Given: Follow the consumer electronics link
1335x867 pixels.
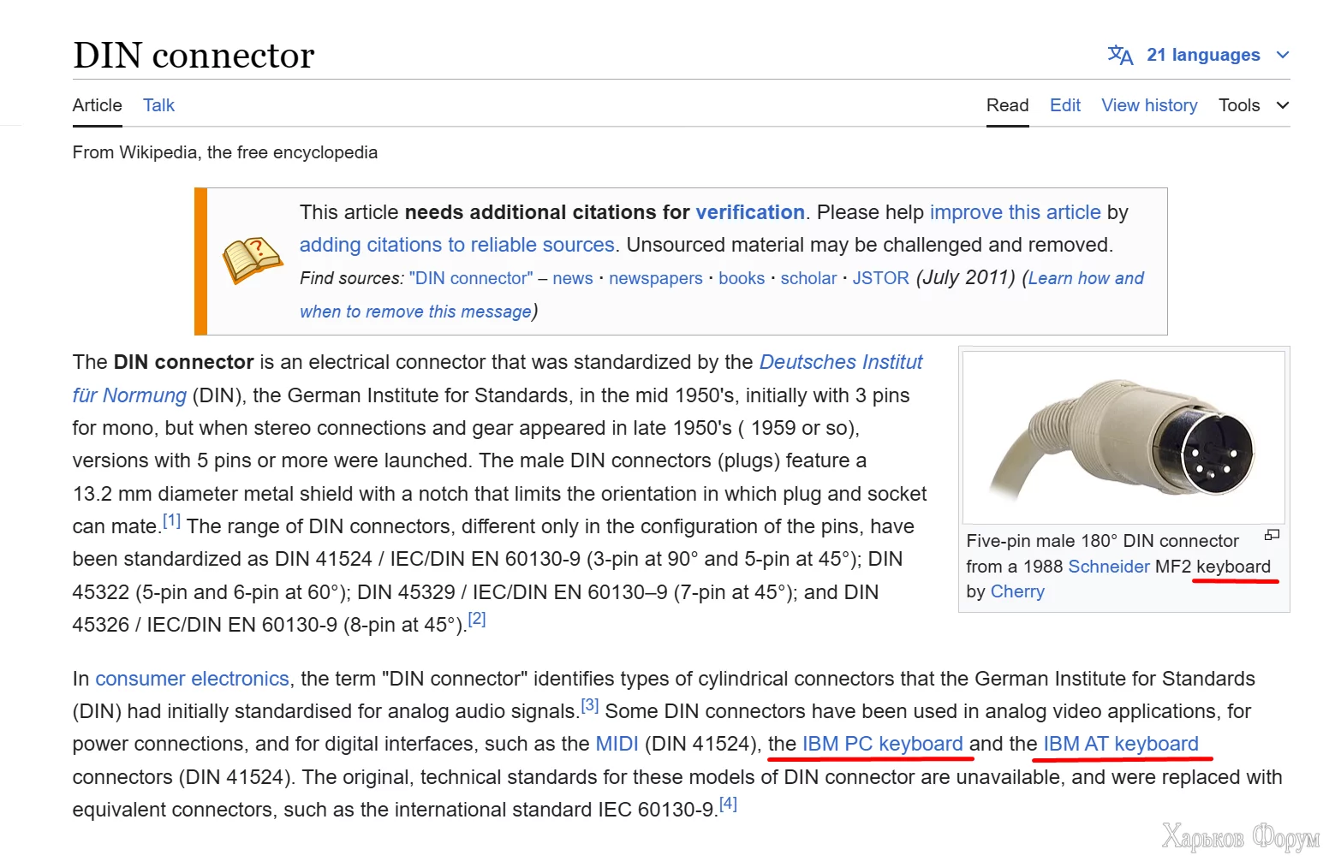Looking at the screenshot, I should pyautogui.click(x=192, y=679).
